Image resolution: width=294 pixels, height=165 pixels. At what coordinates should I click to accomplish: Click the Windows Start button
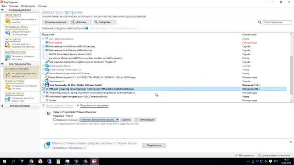click(x=4, y=161)
